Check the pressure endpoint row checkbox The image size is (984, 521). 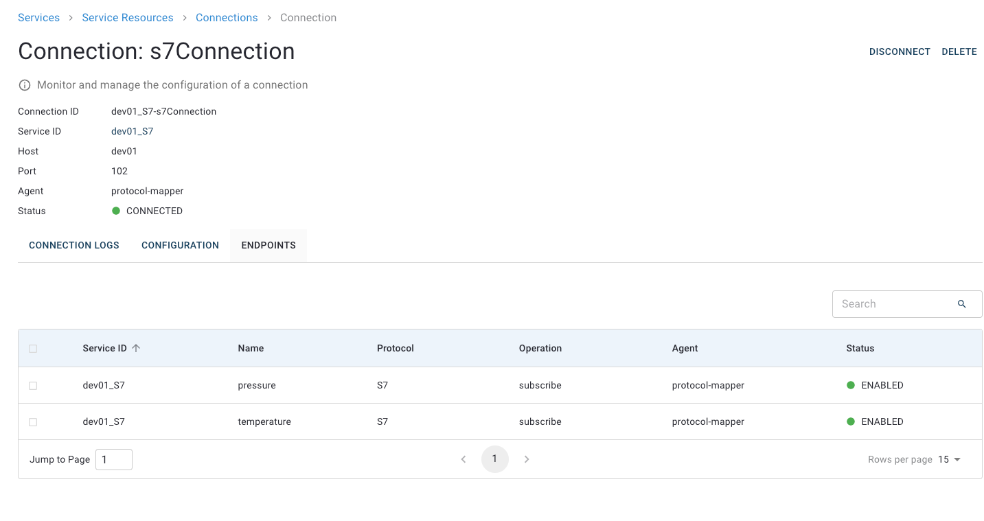point(33,386)
